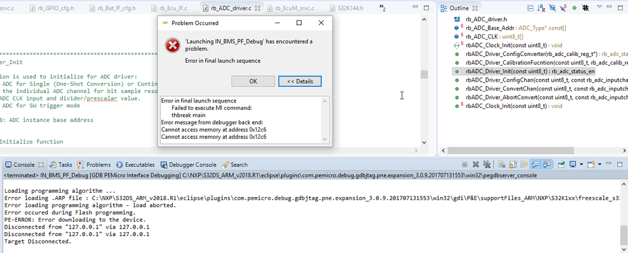The height and width of the screenshot is (253, 628).
Task: Clear the Console output
Action: tap(501, 164)
